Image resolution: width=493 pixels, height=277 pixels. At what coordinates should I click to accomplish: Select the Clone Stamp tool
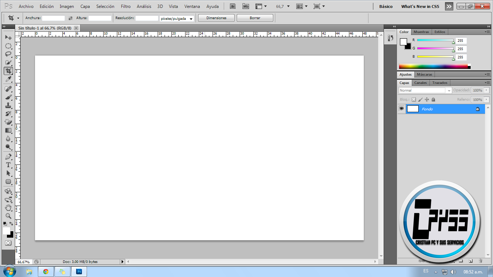(8, 105)
